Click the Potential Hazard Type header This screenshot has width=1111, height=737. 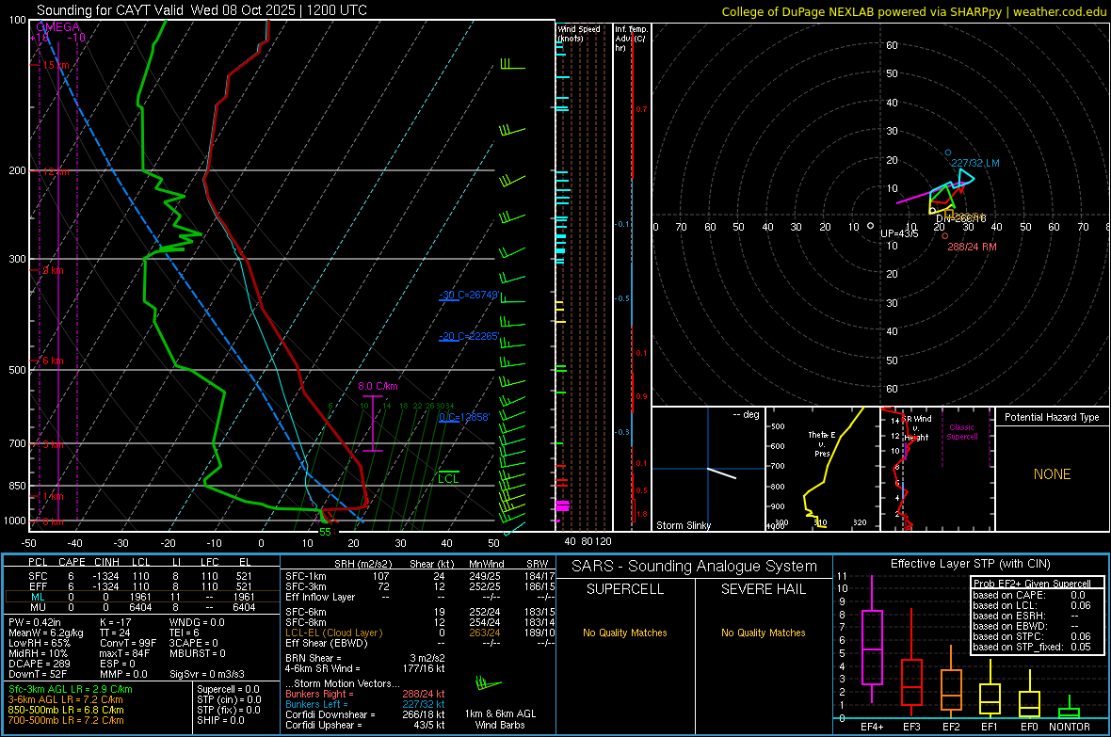(1052, 417)
